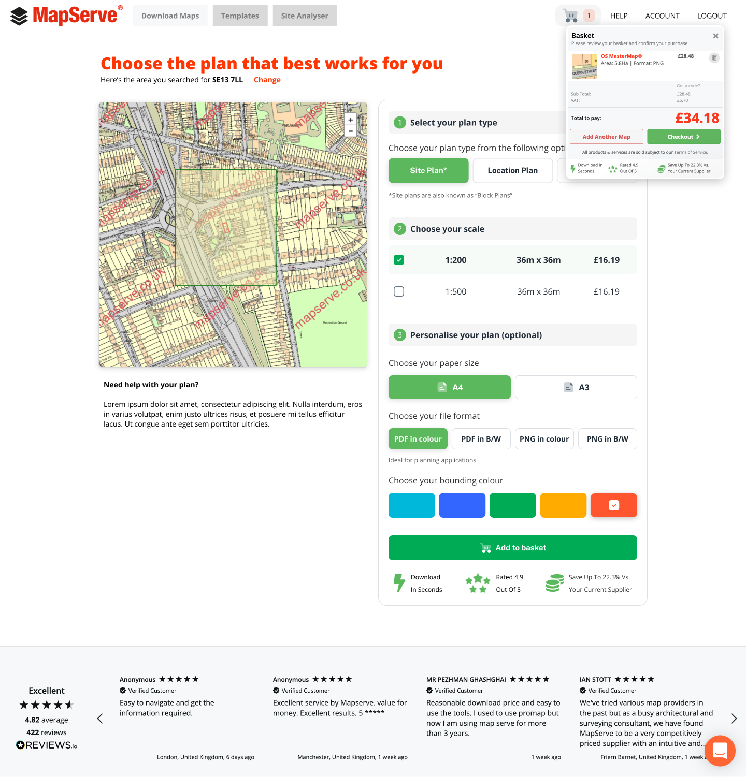Click the MapServe logo
746x777 pixels.
click(67, 16)
